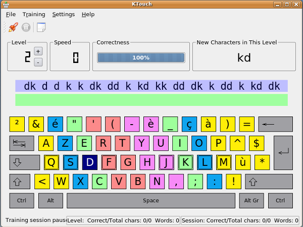This screenshot has height=227, width=303.
Task: Click the pink U key
Action: pos(161,143)
